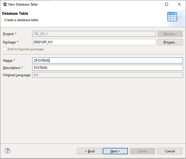Click into the Description field with POITEMS

(x=108, y=68)
